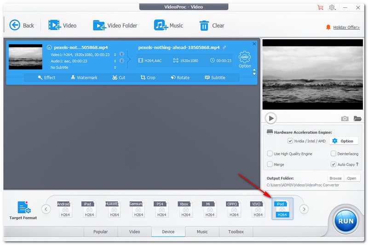Open the codec Option gear
The width and height of the screenshot is (368, 245).
coord(245,59)
